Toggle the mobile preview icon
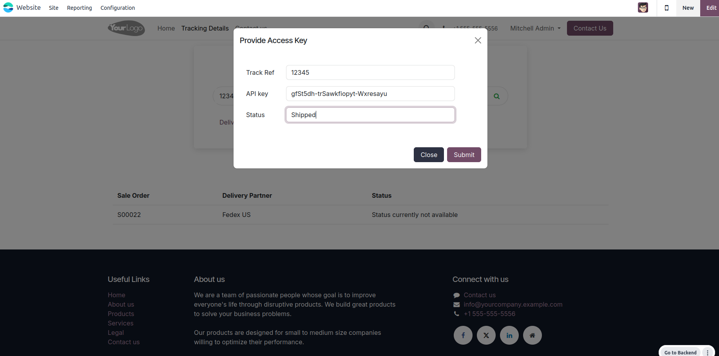 pyautogui.click(x=666, y=8)
